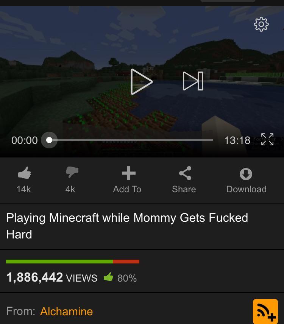Click the Add To plus icon
Image resolution: width=284 pixels, height=324 pixels.
129,173
